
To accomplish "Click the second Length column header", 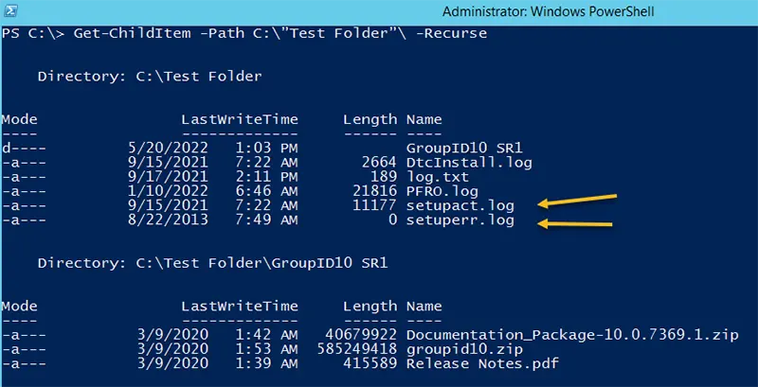I will 370,306.
